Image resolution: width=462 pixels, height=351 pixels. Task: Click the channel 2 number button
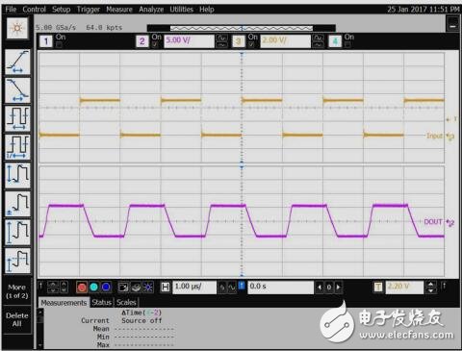142,41
